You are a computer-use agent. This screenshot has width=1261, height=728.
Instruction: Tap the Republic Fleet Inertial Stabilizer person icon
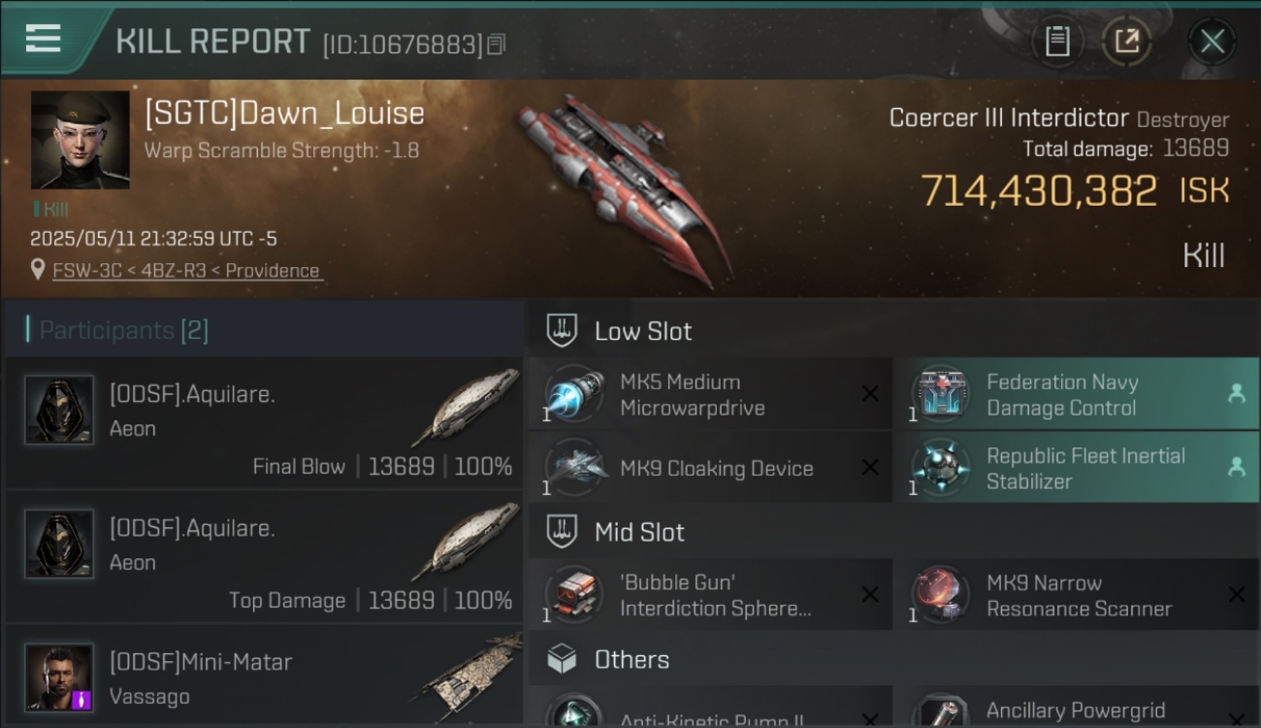(1236, 467)
